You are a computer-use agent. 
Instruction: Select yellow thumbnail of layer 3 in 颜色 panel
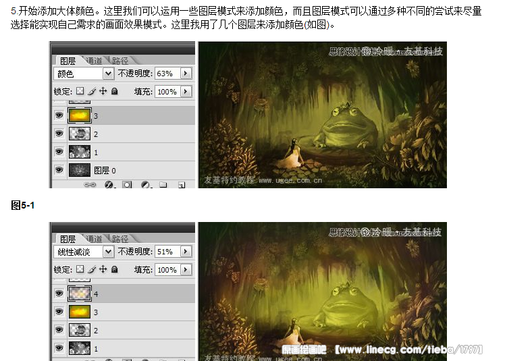(80, 115)
